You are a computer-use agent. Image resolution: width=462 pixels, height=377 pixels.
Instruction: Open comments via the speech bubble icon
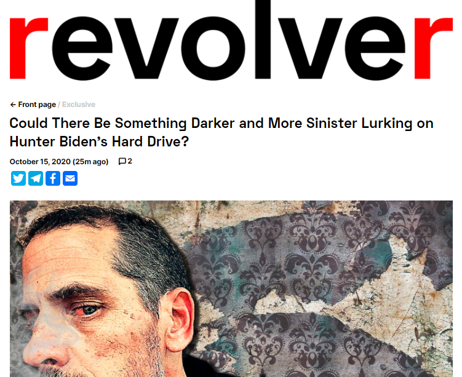click(122, 161)
